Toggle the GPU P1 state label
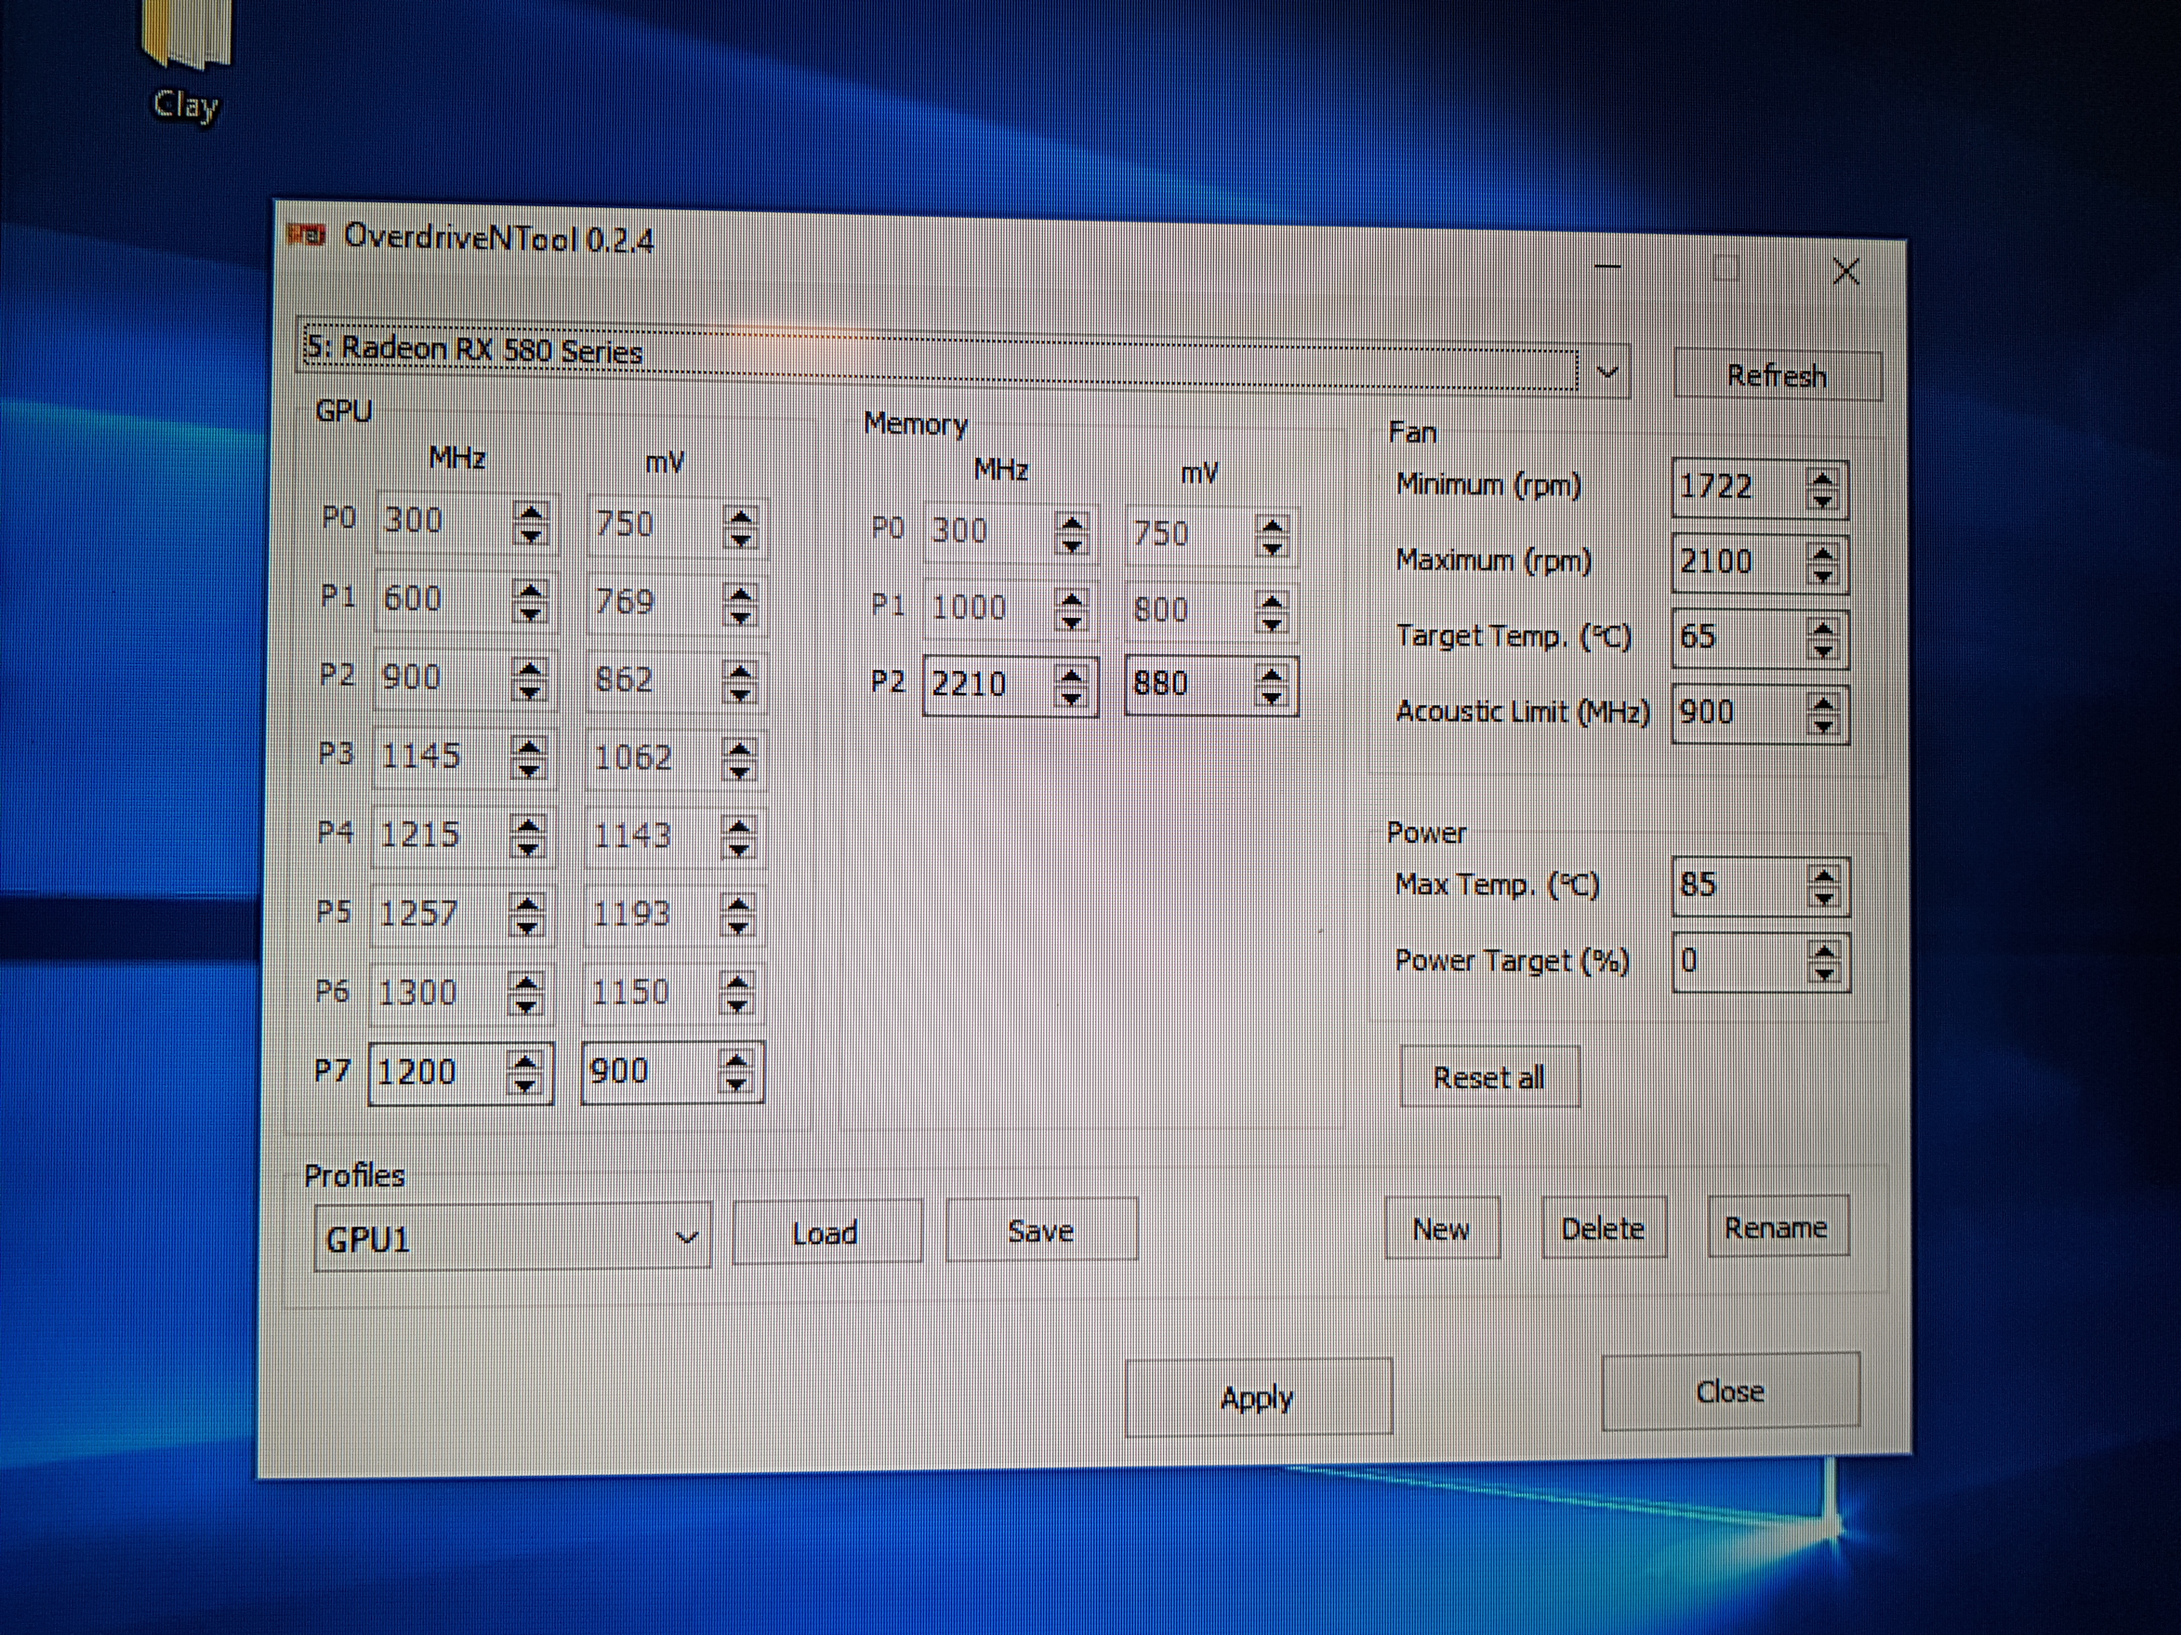The width and height of the screenshot is (2181, 1635). click(338, 596)
